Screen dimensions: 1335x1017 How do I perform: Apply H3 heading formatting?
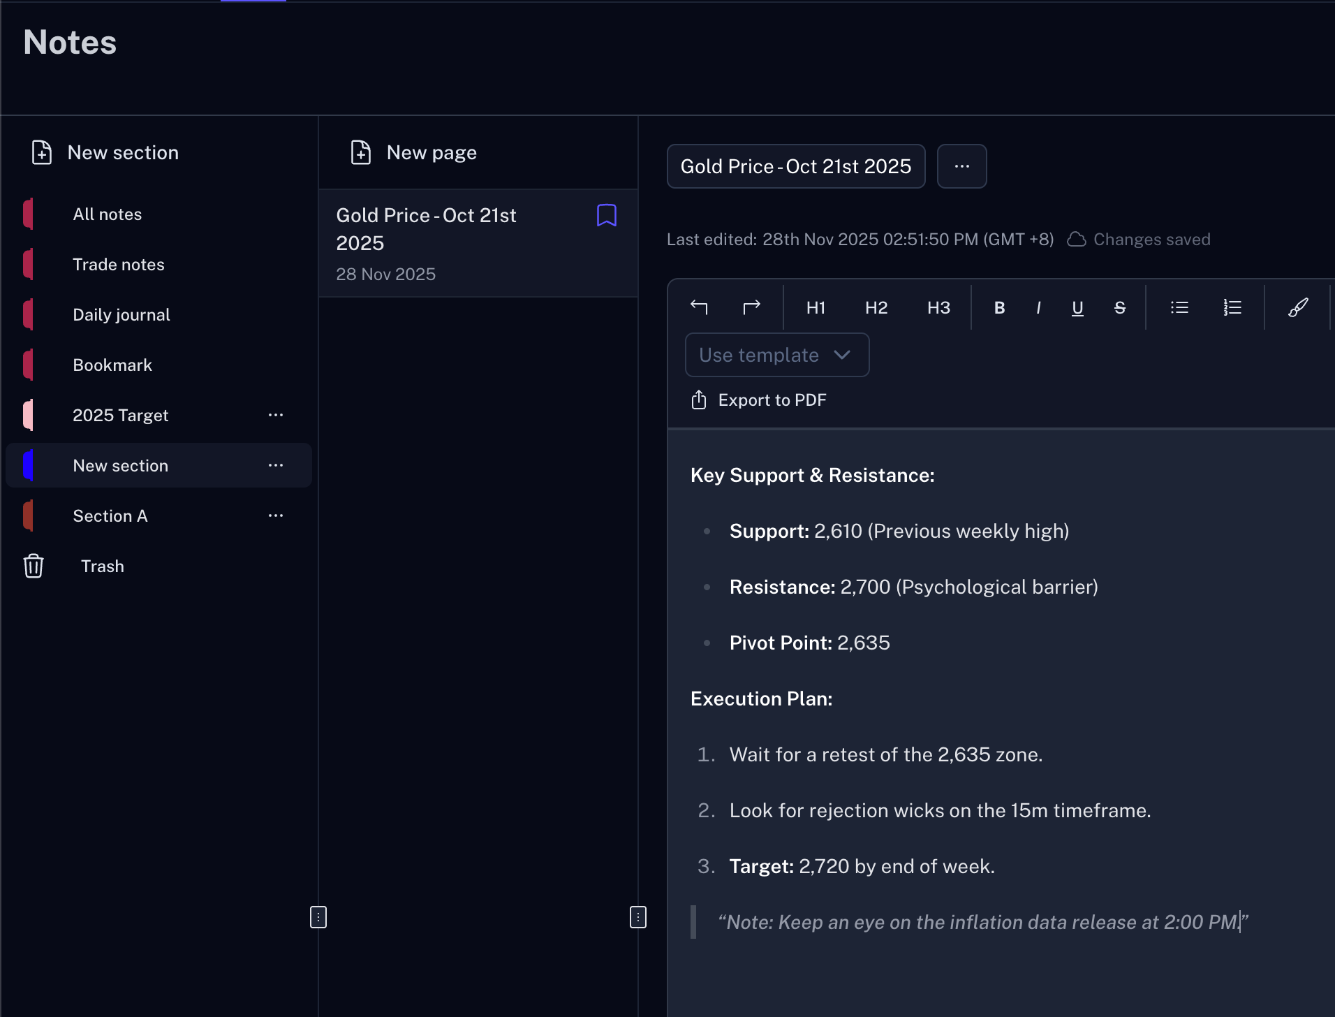(938, 307)
